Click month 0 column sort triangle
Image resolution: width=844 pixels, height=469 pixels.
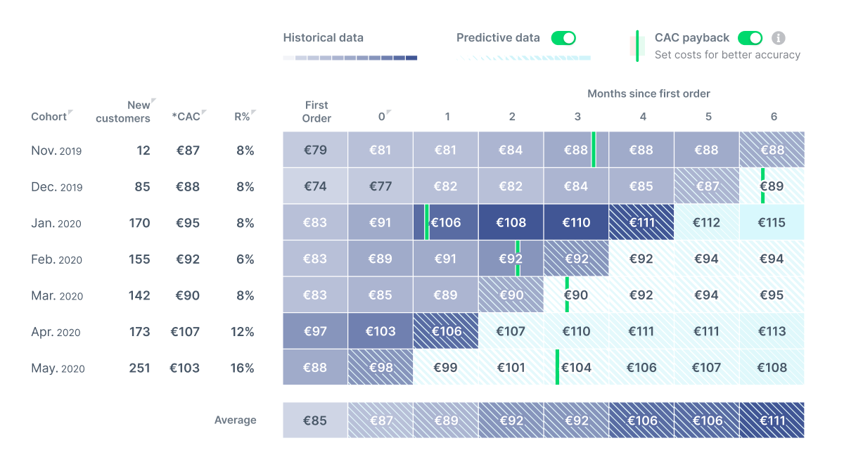pyautogui.click(x=388, y=113)
